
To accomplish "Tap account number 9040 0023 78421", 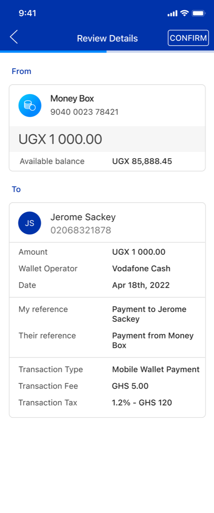I will (x=84, y=112).
